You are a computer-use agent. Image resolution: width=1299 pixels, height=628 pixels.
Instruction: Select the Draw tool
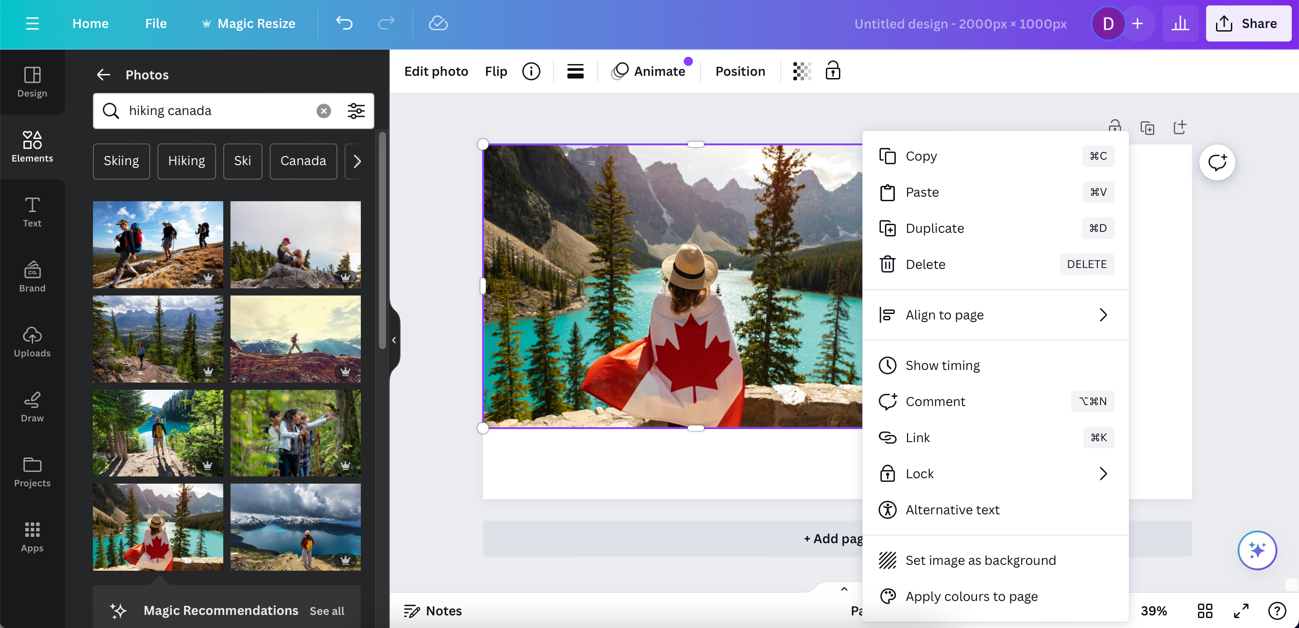tap(32, 406)
